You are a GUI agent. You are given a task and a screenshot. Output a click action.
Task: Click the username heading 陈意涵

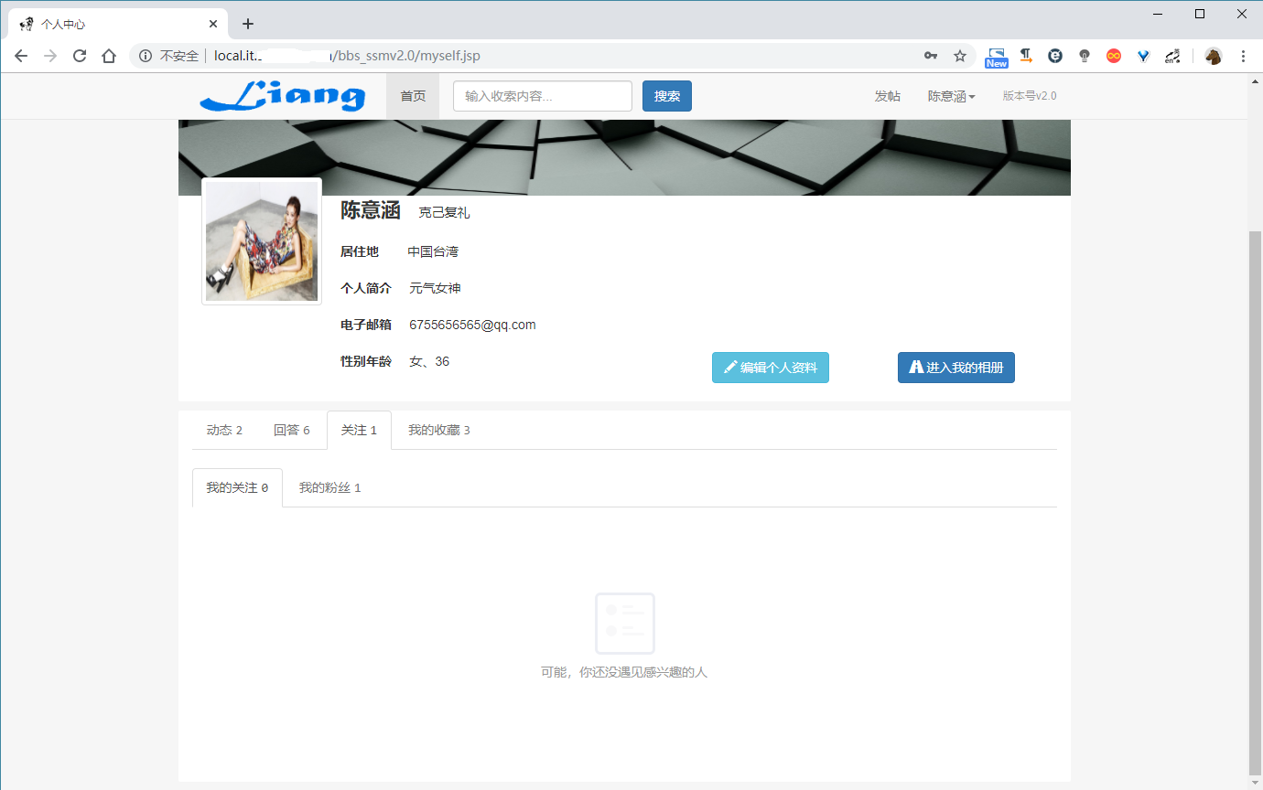[x=371, y=210]
